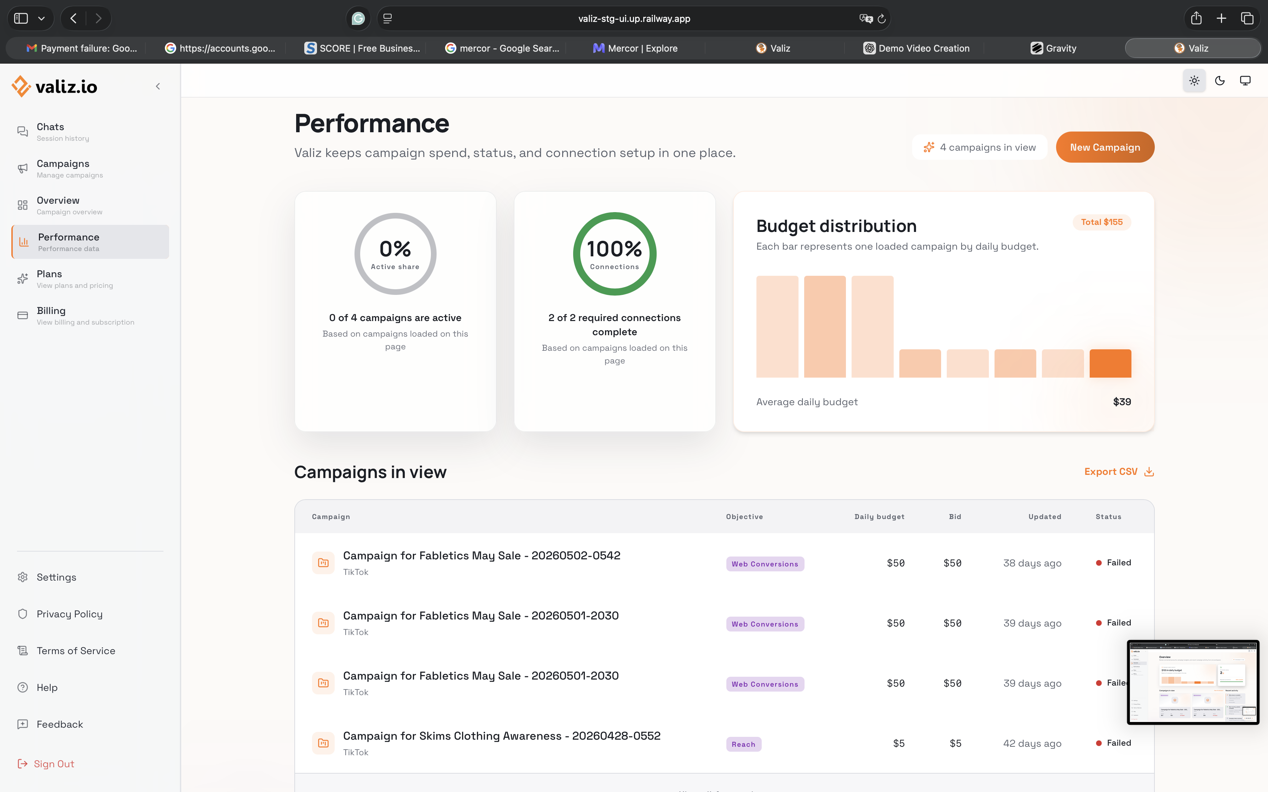Image resolution: width=1268 pixels, height=792 pixels.
Task: Click the valiz.io logo
Action: 54,86
